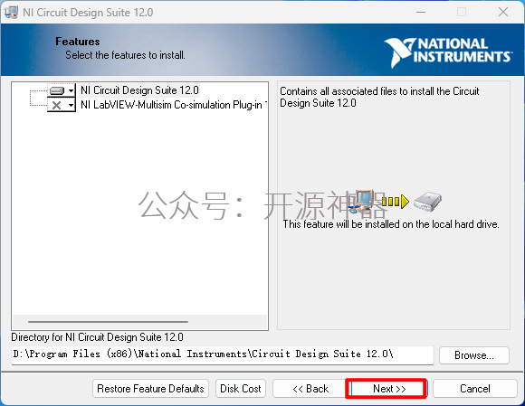Open install-state dropdown for NI Circuit Design Suite 12.0
The width and height of the screenshot is (525, 406).
[x=62, y=90]
